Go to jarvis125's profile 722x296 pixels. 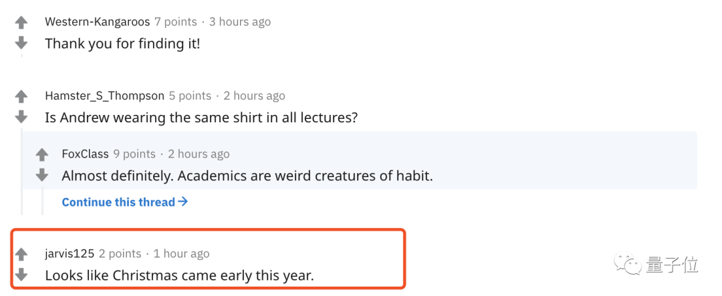[70, 253]
